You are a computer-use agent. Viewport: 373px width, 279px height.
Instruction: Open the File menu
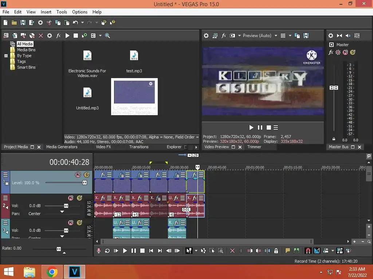click(x=6, y=12)
